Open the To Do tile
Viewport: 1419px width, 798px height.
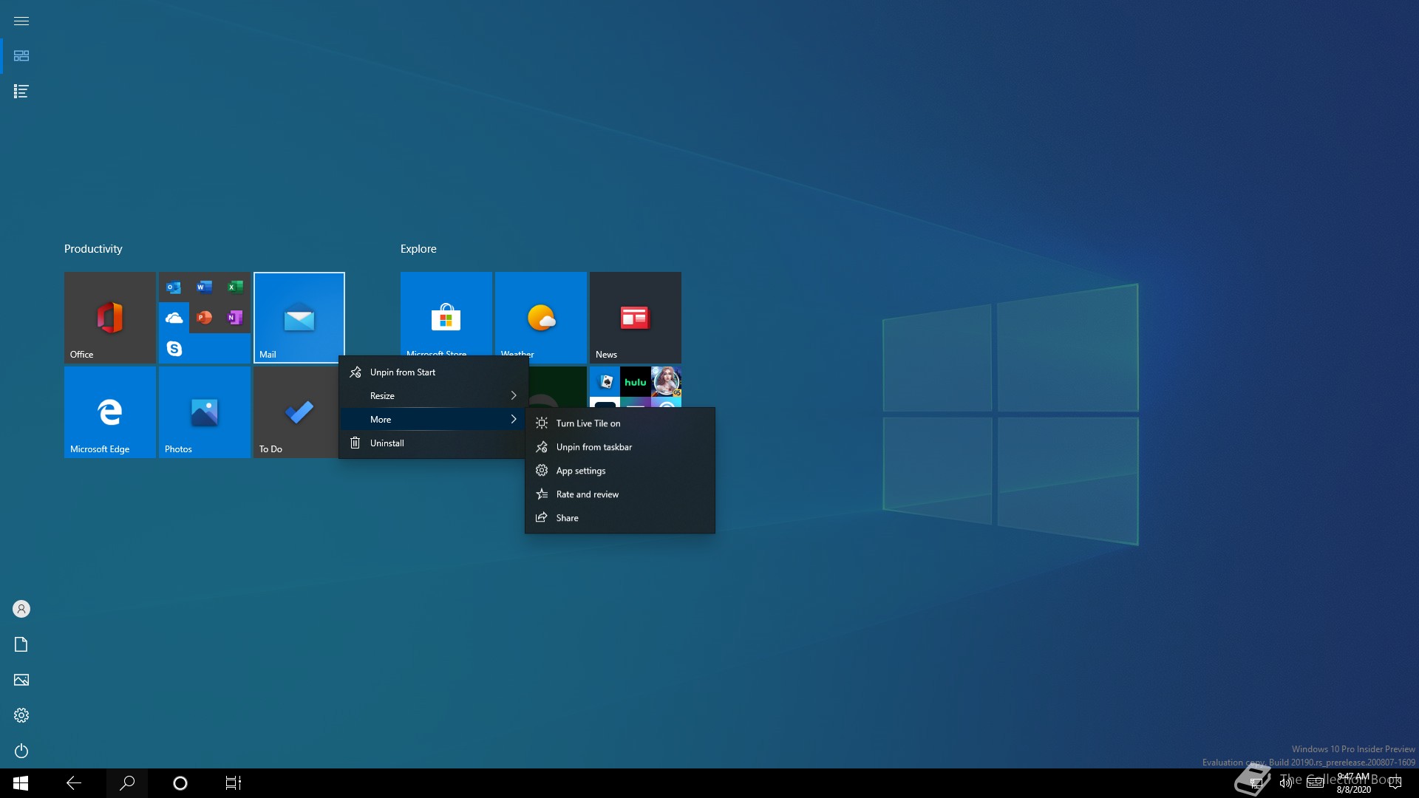(x=296, y=412)
